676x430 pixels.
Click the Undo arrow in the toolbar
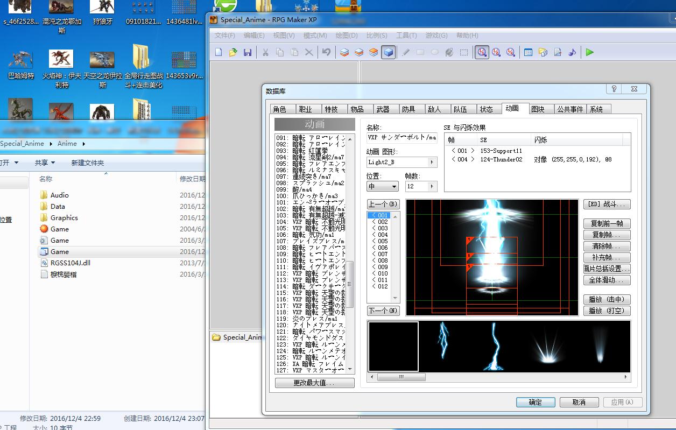click(x=326, y=52)
